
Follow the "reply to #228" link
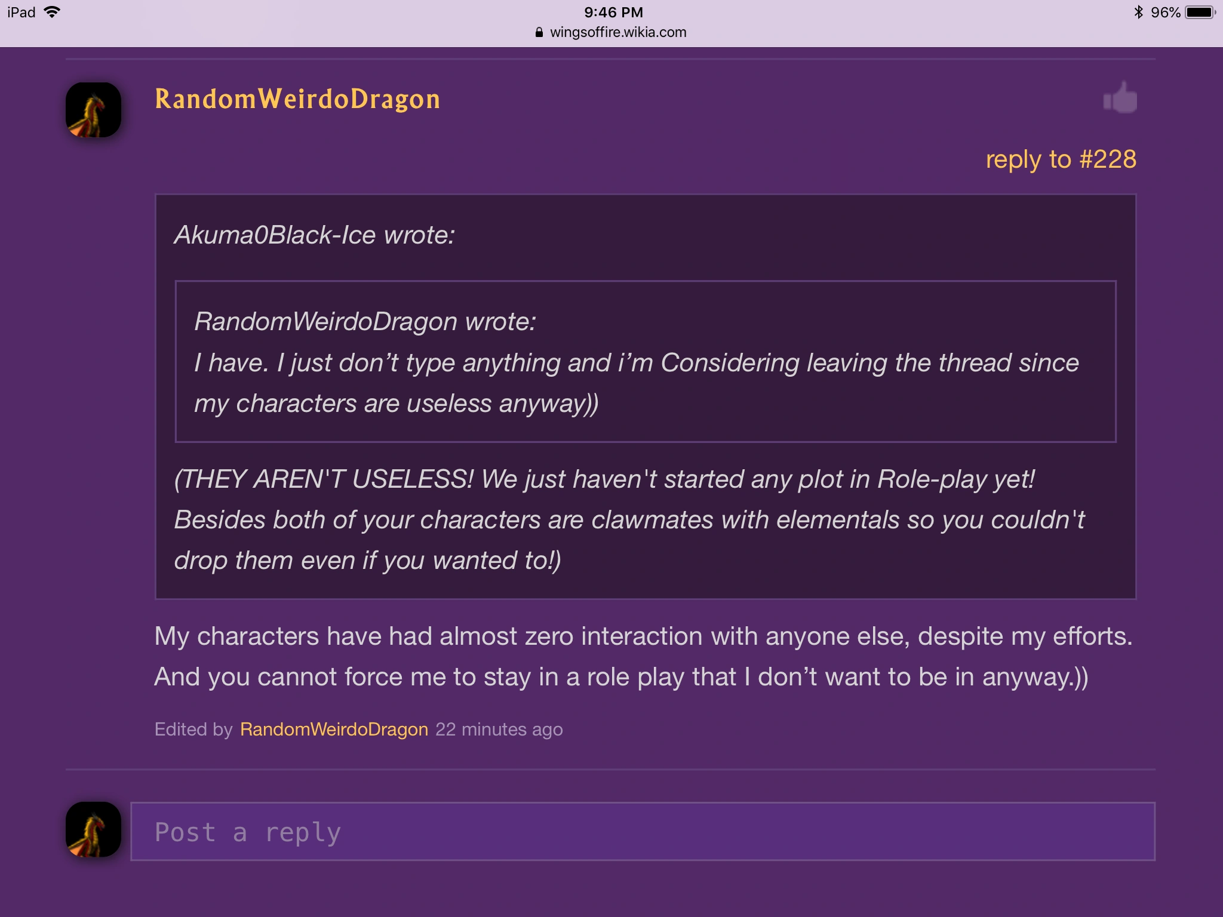pos(1061,159)
